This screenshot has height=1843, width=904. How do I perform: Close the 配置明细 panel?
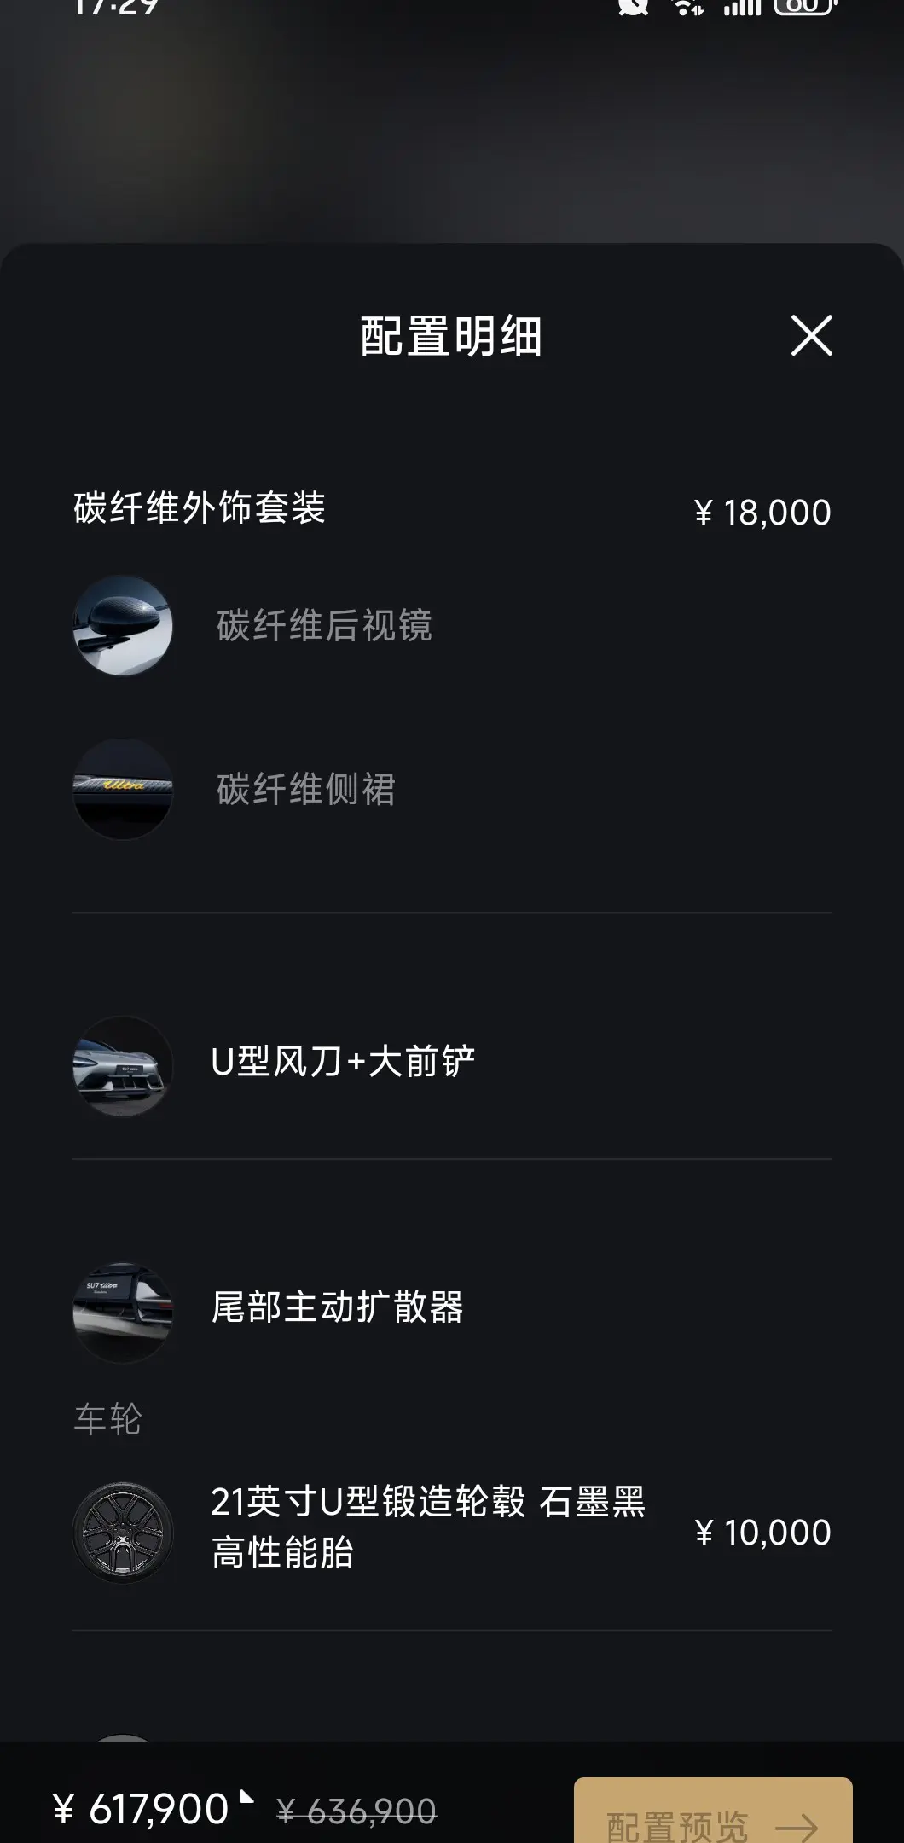(811, 335)
